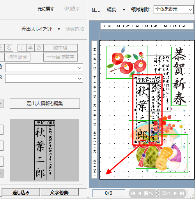Open 差出人レイアウト dropdown arrow
Viewport: 195px width, 199px height.
pyautogui.click(x=59, y=29)
